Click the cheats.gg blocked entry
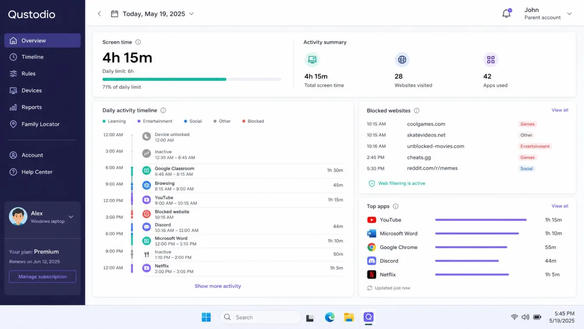The width and height of the screenshot is (584, 329). coord(419,157)
